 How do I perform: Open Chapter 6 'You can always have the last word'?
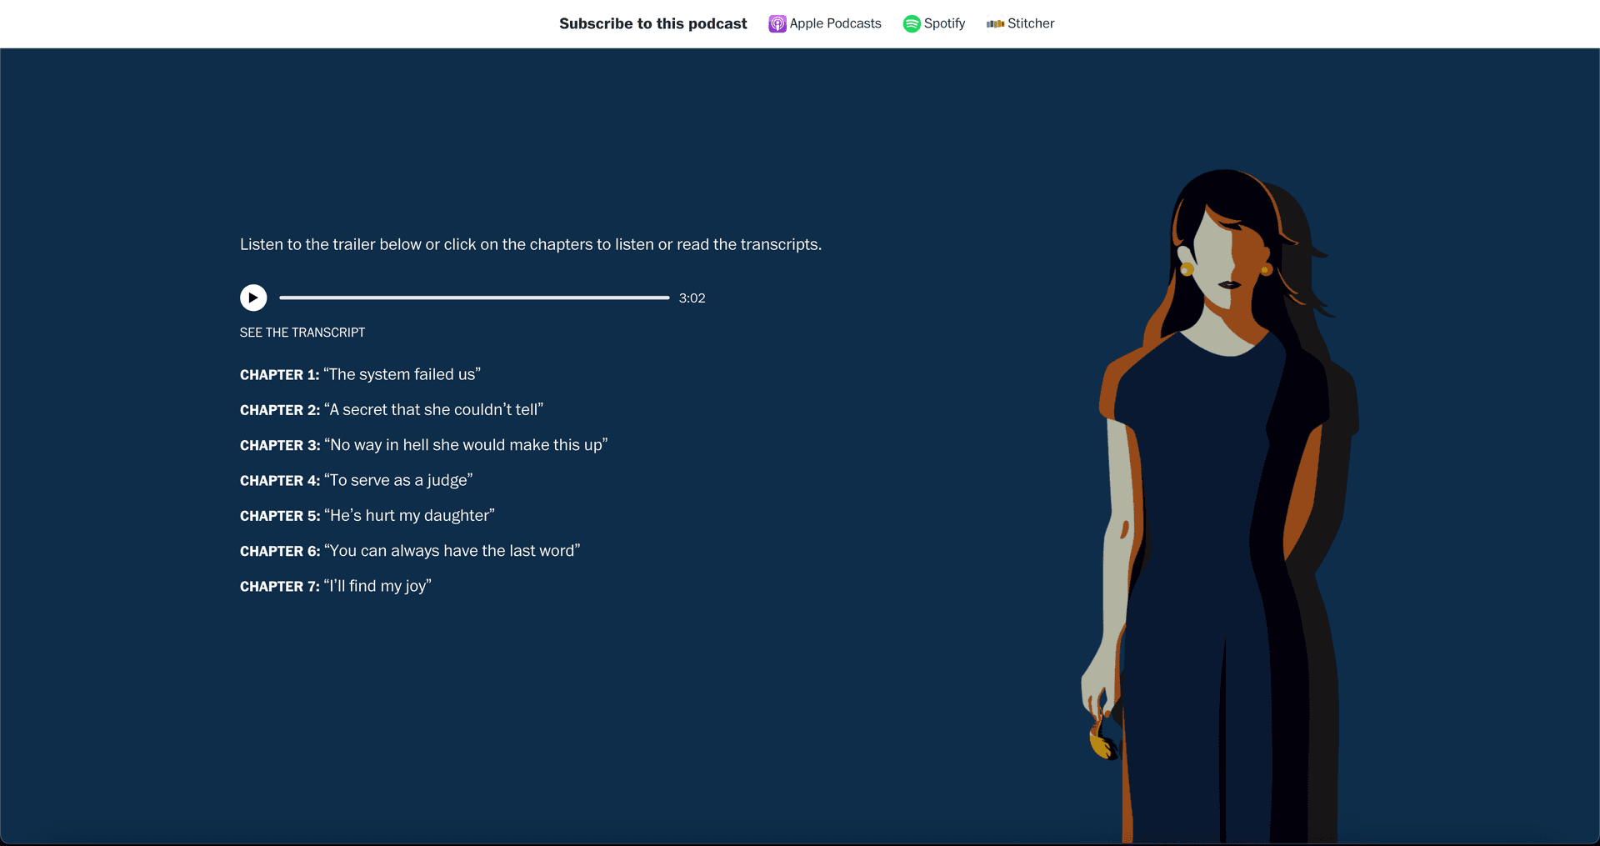[x=409, y=550]
